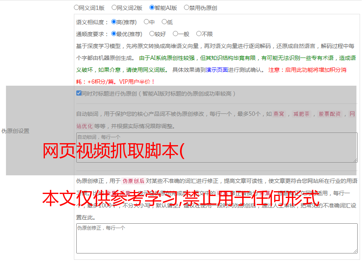362x261 pixels.
Task: Set 语义相似度 to 低
Action: (164, 22)
